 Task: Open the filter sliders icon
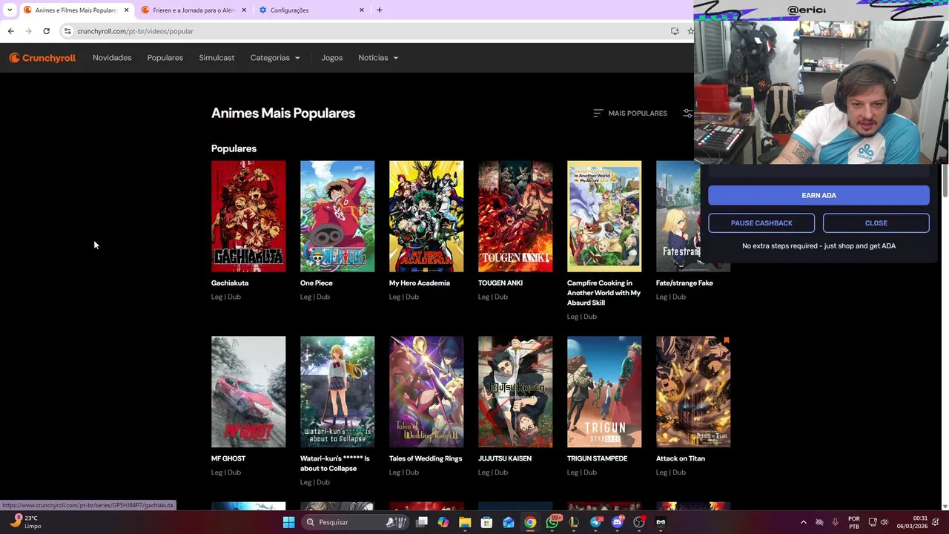click(687, 113)
